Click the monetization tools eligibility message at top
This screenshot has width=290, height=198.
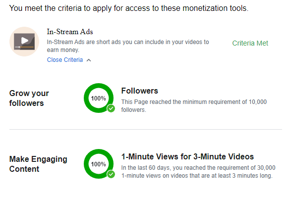click(129, 8)
